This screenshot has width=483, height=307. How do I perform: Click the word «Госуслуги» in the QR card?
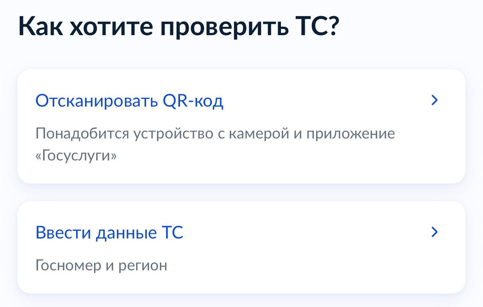[x=76, y=156]
